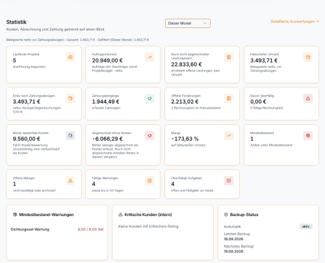
Task: Select Dichtungsset Wartung warning row
Action: (57, 229)
